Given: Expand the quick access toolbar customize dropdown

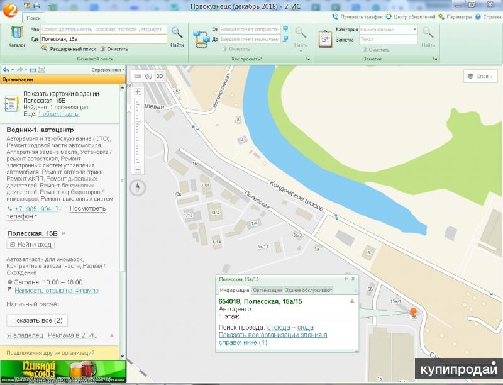Looking at the screenshot, I should (50, 6).
